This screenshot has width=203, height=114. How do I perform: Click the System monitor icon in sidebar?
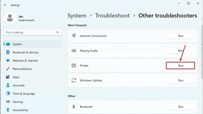tap(8, 44)
